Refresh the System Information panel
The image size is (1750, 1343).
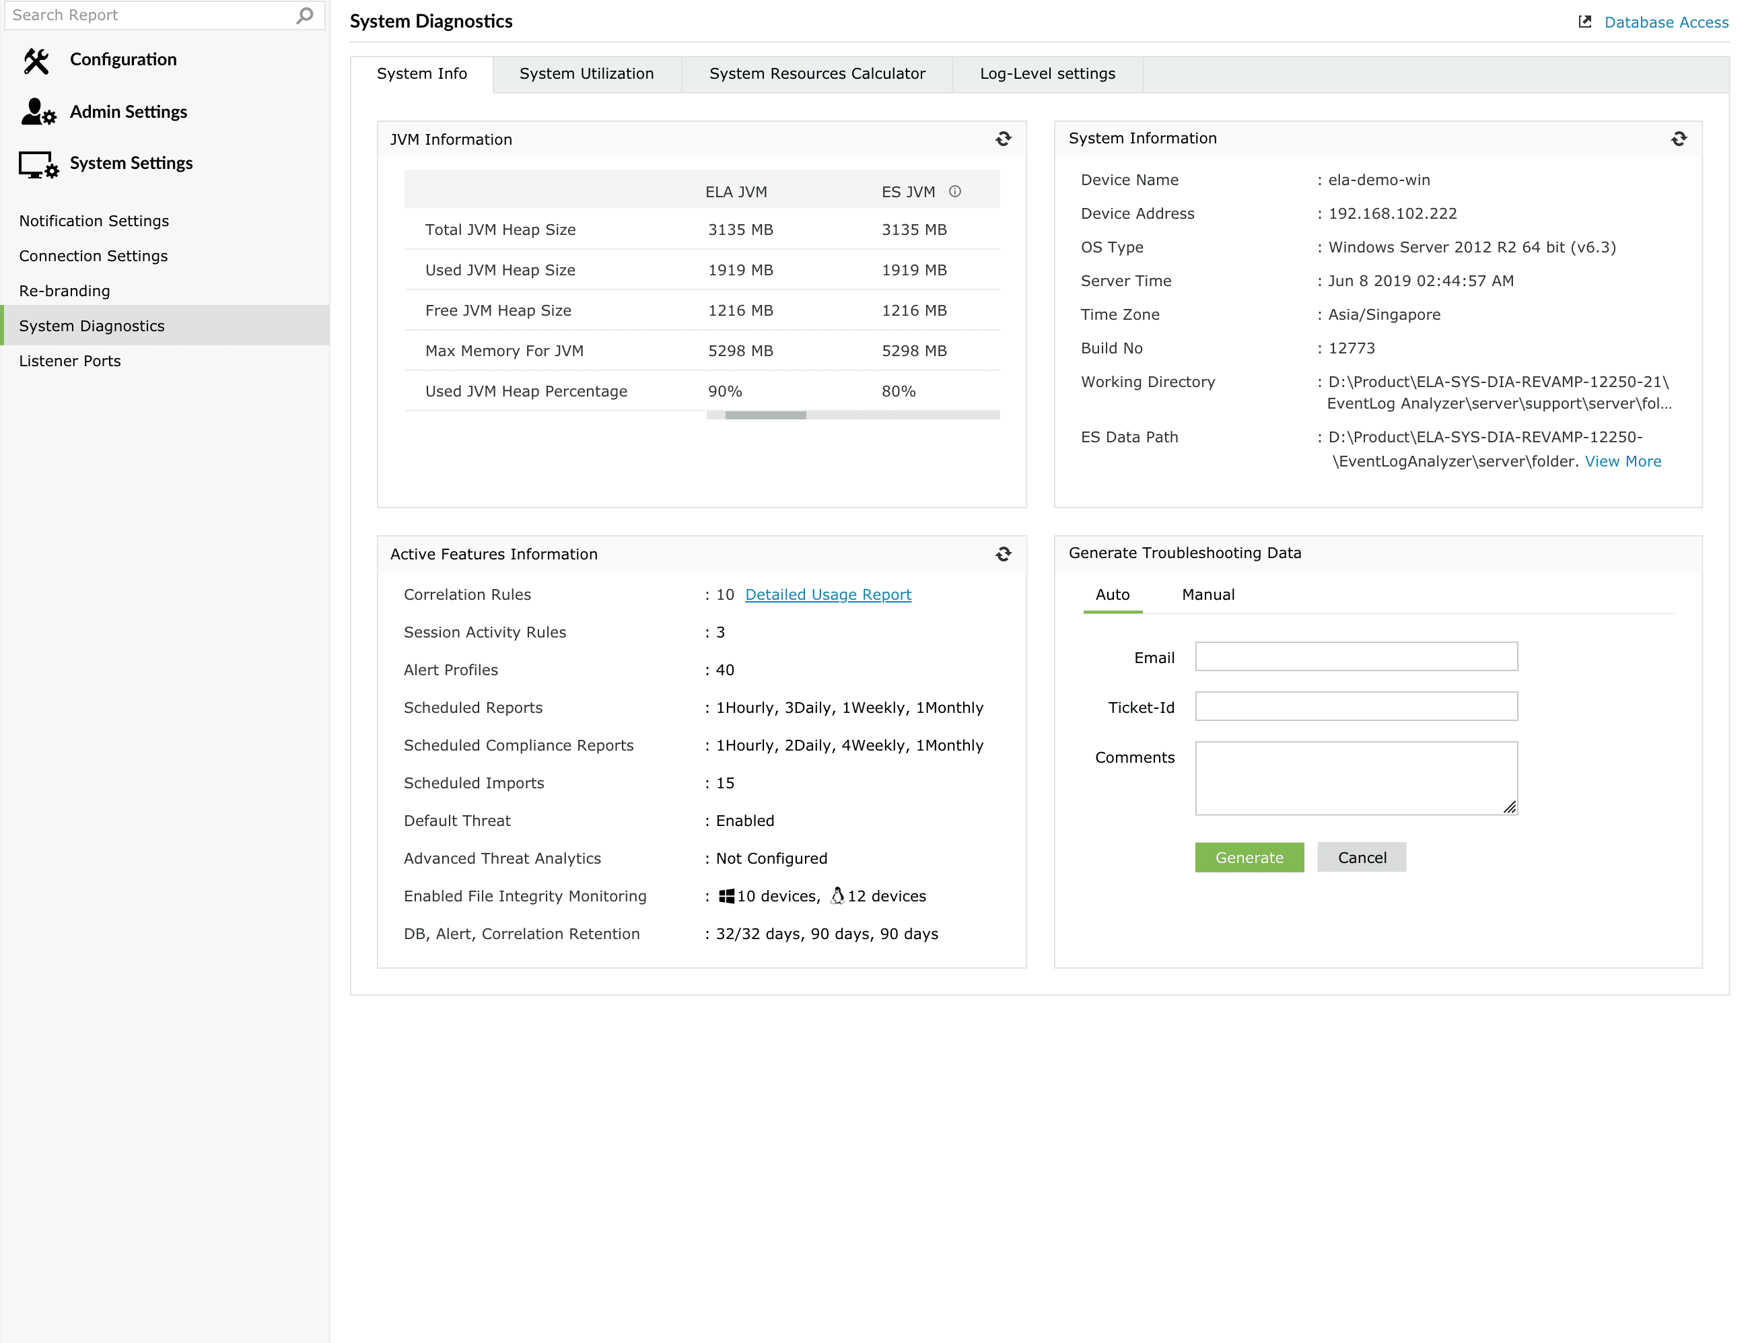[1678, 138]
